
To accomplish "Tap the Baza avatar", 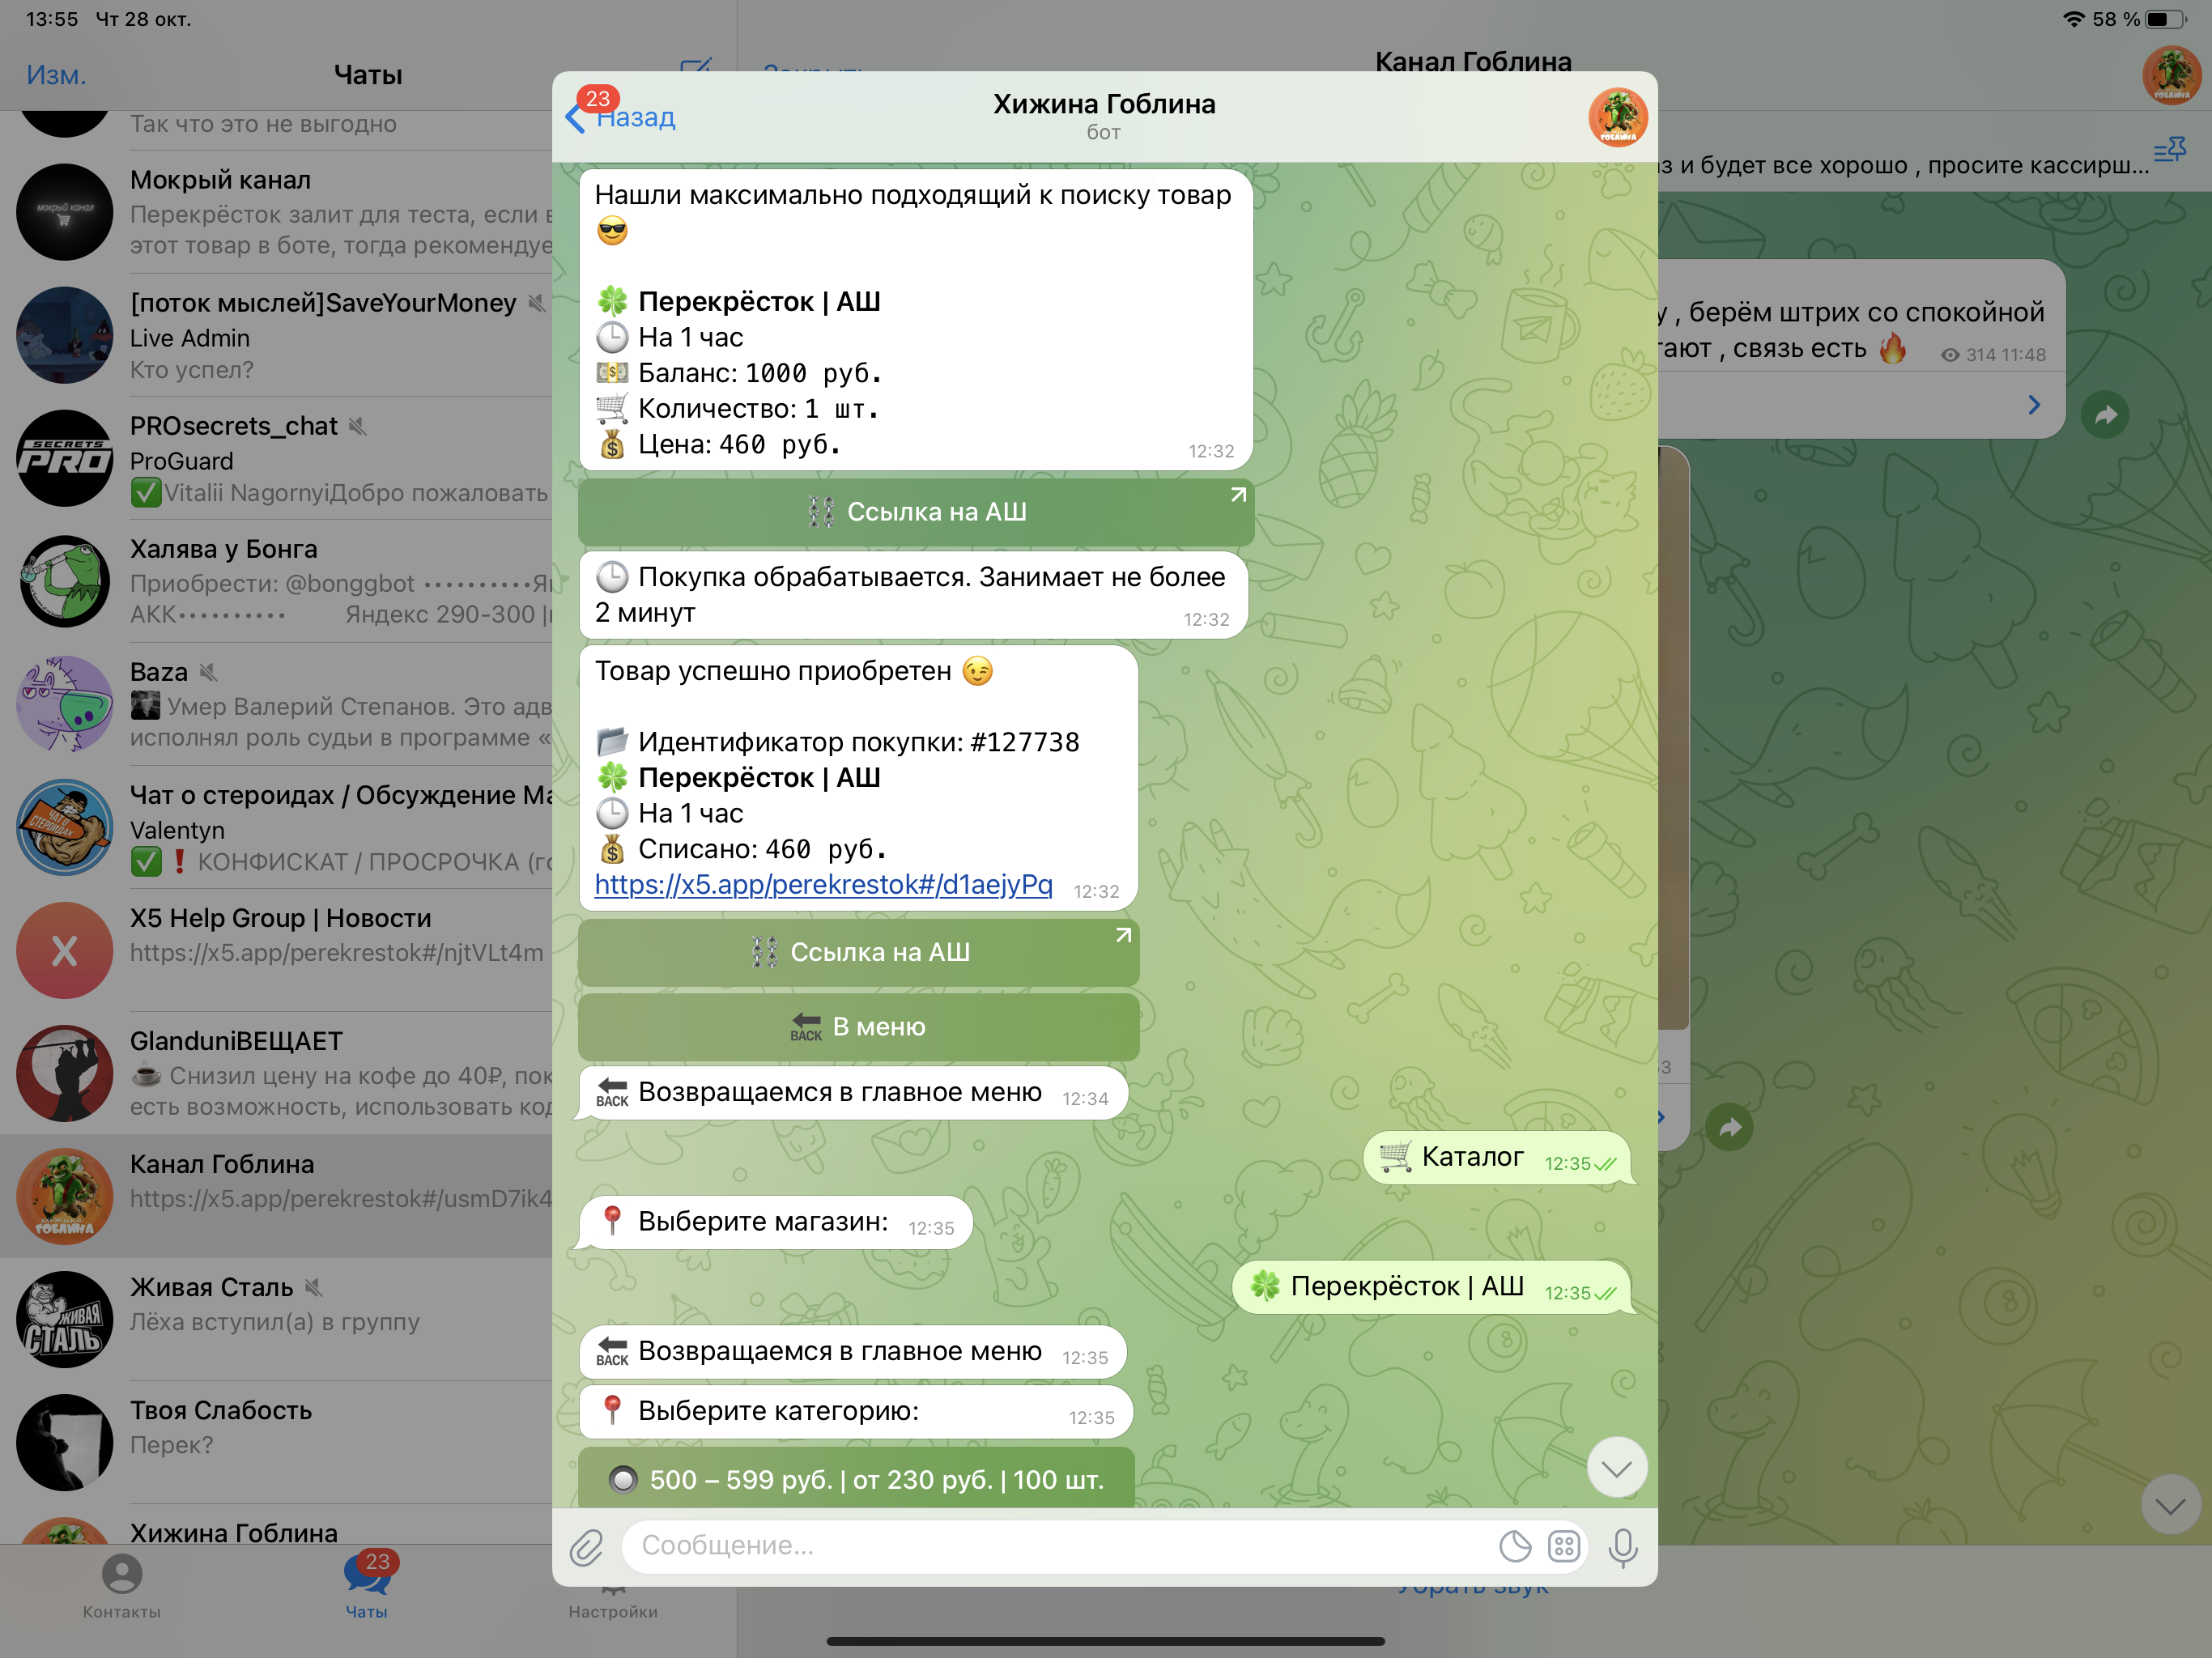I will 65,704.
